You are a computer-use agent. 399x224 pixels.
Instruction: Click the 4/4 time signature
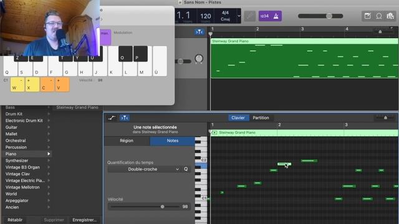point(225,12)
